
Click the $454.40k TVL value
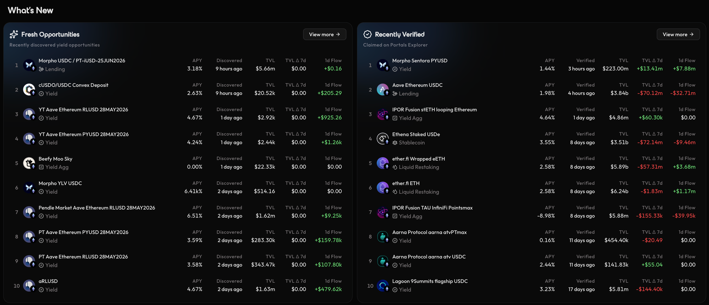(x=616, y=240)
